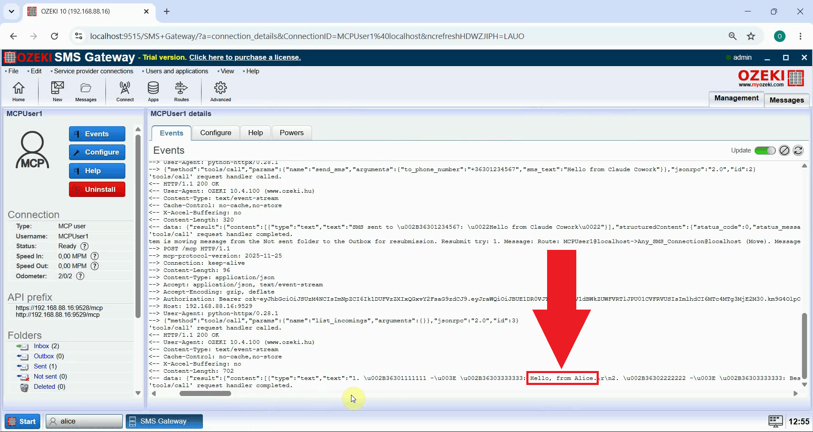The height and width of the screenshot is (432, 813).
Task: Open Users and applications menu
Action: [177, 71]
